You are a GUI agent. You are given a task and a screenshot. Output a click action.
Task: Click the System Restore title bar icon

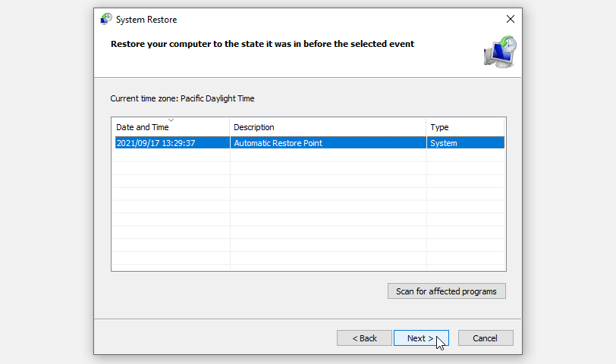point(106,19)
